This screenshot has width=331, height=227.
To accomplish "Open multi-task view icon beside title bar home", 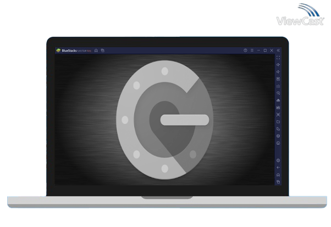I will [103, 50].
